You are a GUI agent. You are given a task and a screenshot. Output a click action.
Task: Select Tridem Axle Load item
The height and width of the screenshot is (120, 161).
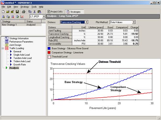click(22, 61)
